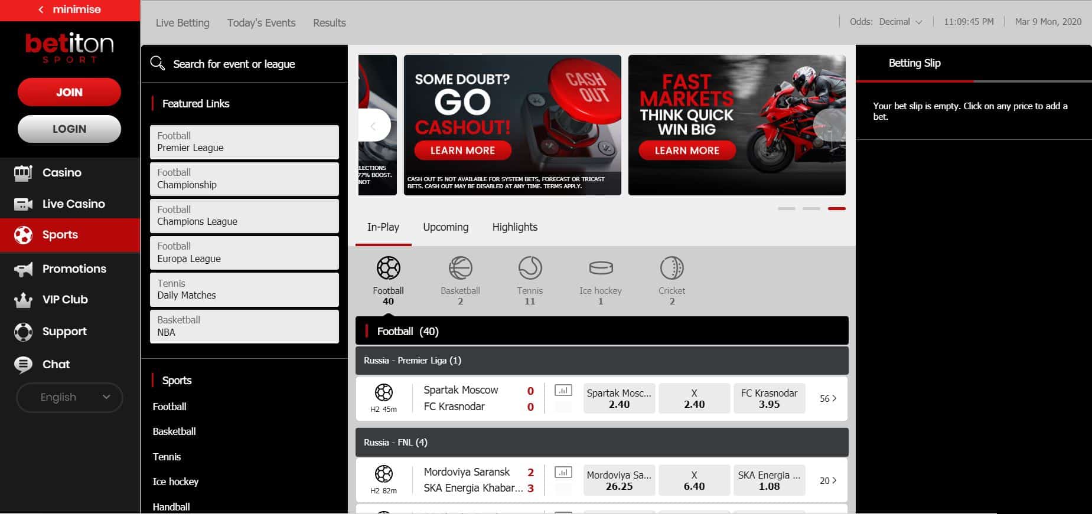This screenshot has width=1092, height=514.
Task: Open Football Championship featured link
Action: 245,179
